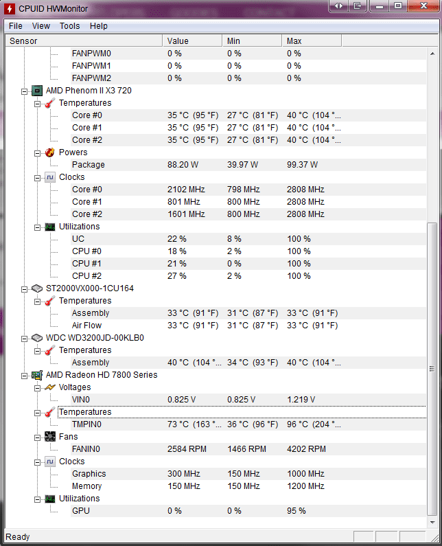Click the lightning icon beside Voltages

(50, 387)
